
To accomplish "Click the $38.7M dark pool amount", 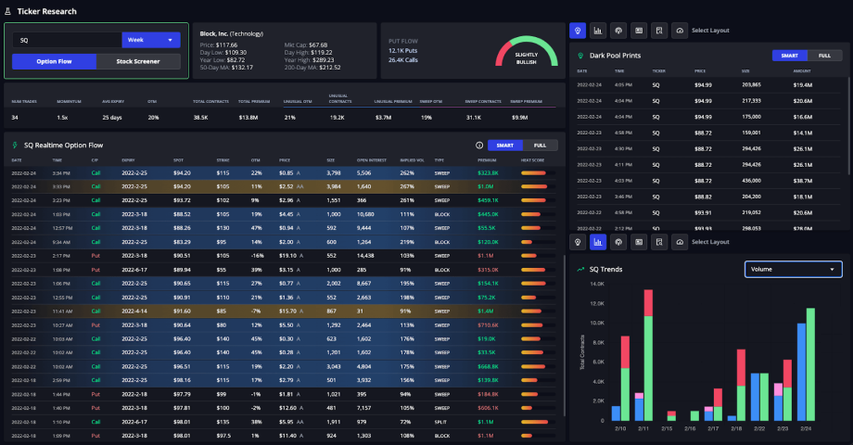I will 802,181.
